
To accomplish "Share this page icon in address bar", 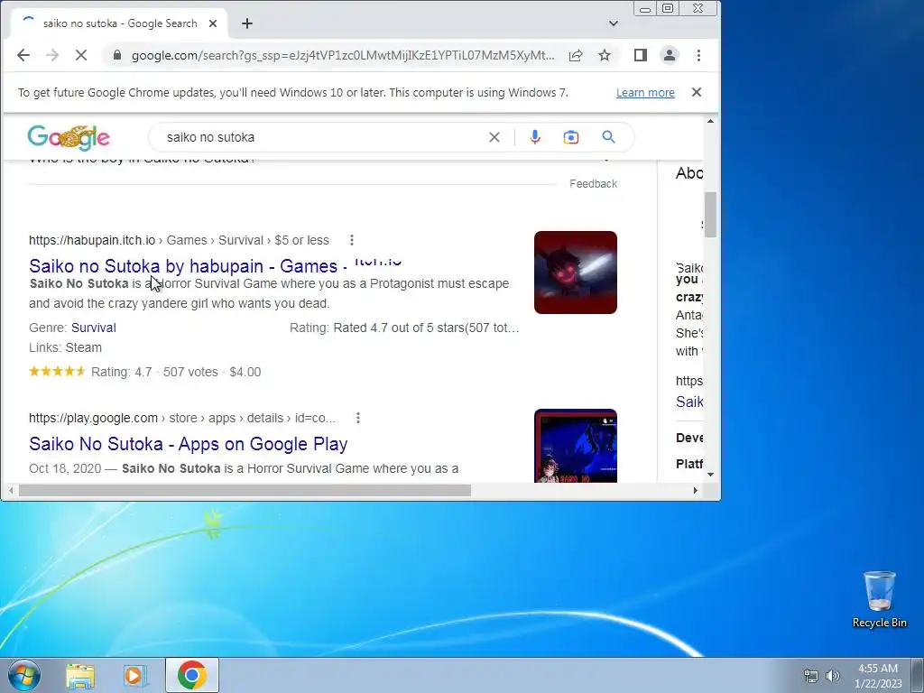I will 576,55.
